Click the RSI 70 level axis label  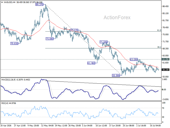click(x=163, y=108)
